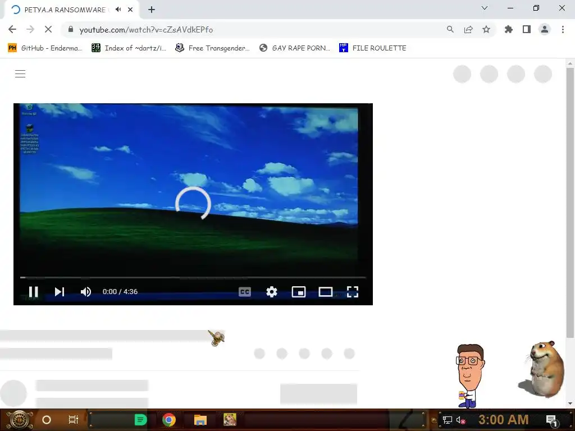Screen dimensions: 575x431
Task: Click the glasses man desktop character
Action: (x=470, y=376)
